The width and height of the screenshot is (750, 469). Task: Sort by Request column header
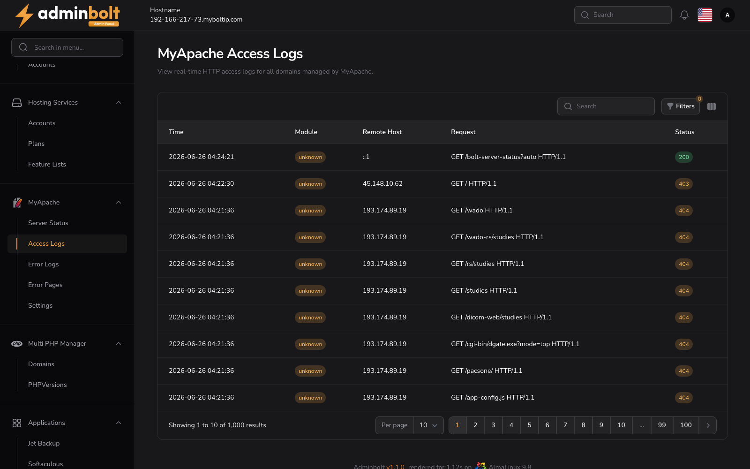(463, 132)
